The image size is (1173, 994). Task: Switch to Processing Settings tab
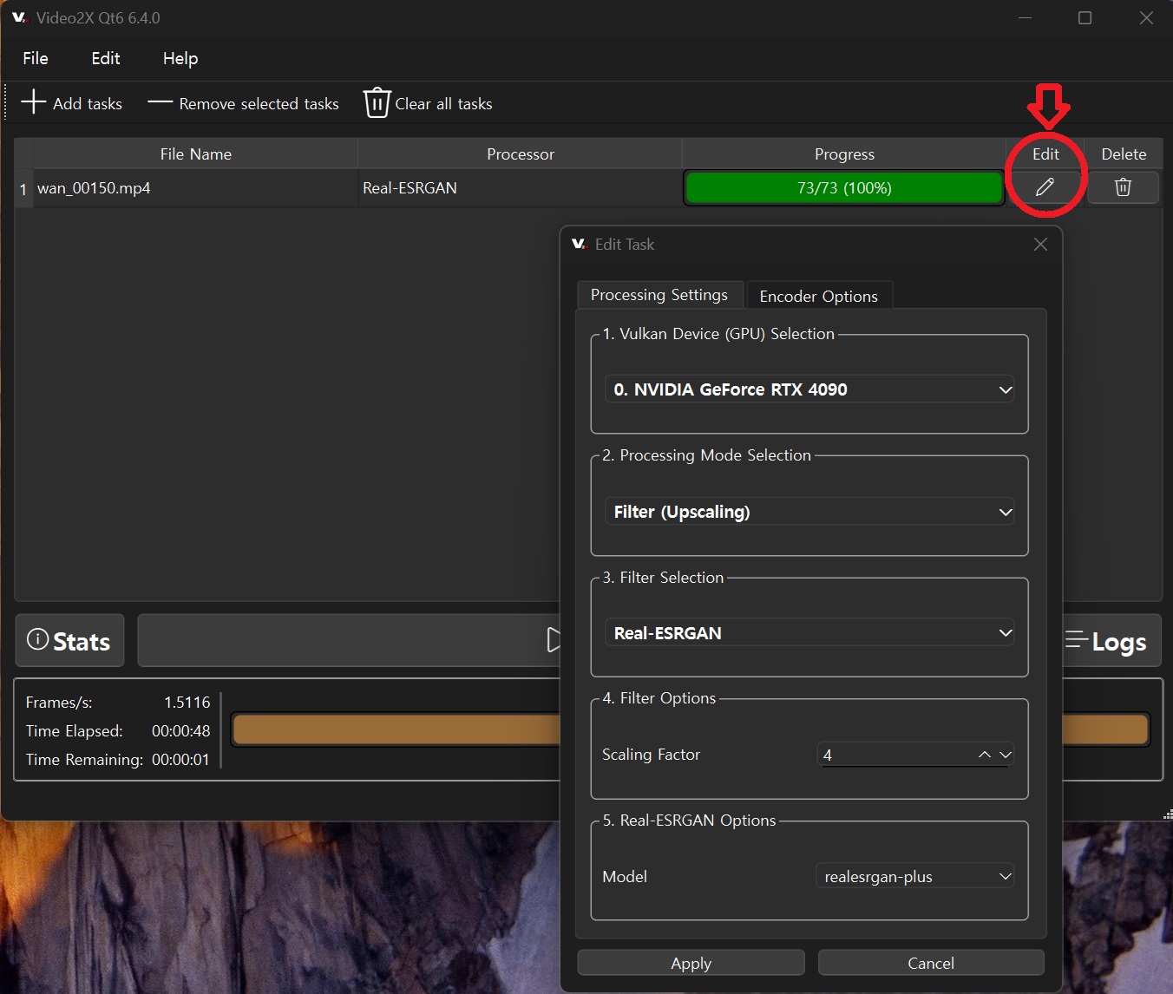659,295
